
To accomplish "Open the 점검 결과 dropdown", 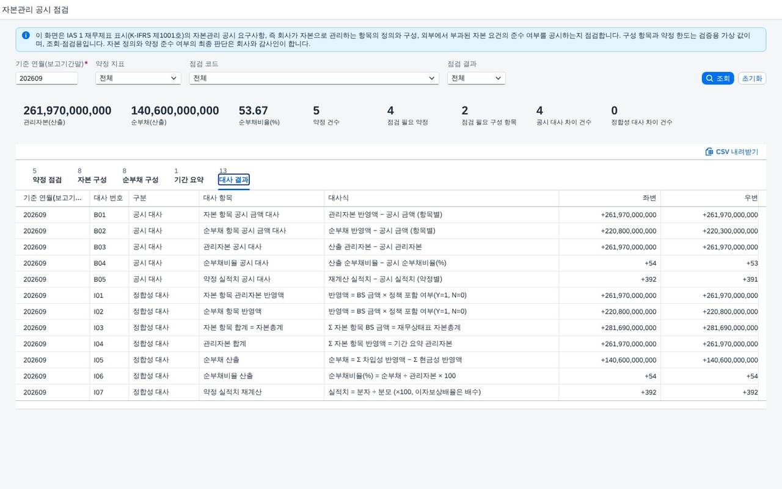I will [476, 78].
